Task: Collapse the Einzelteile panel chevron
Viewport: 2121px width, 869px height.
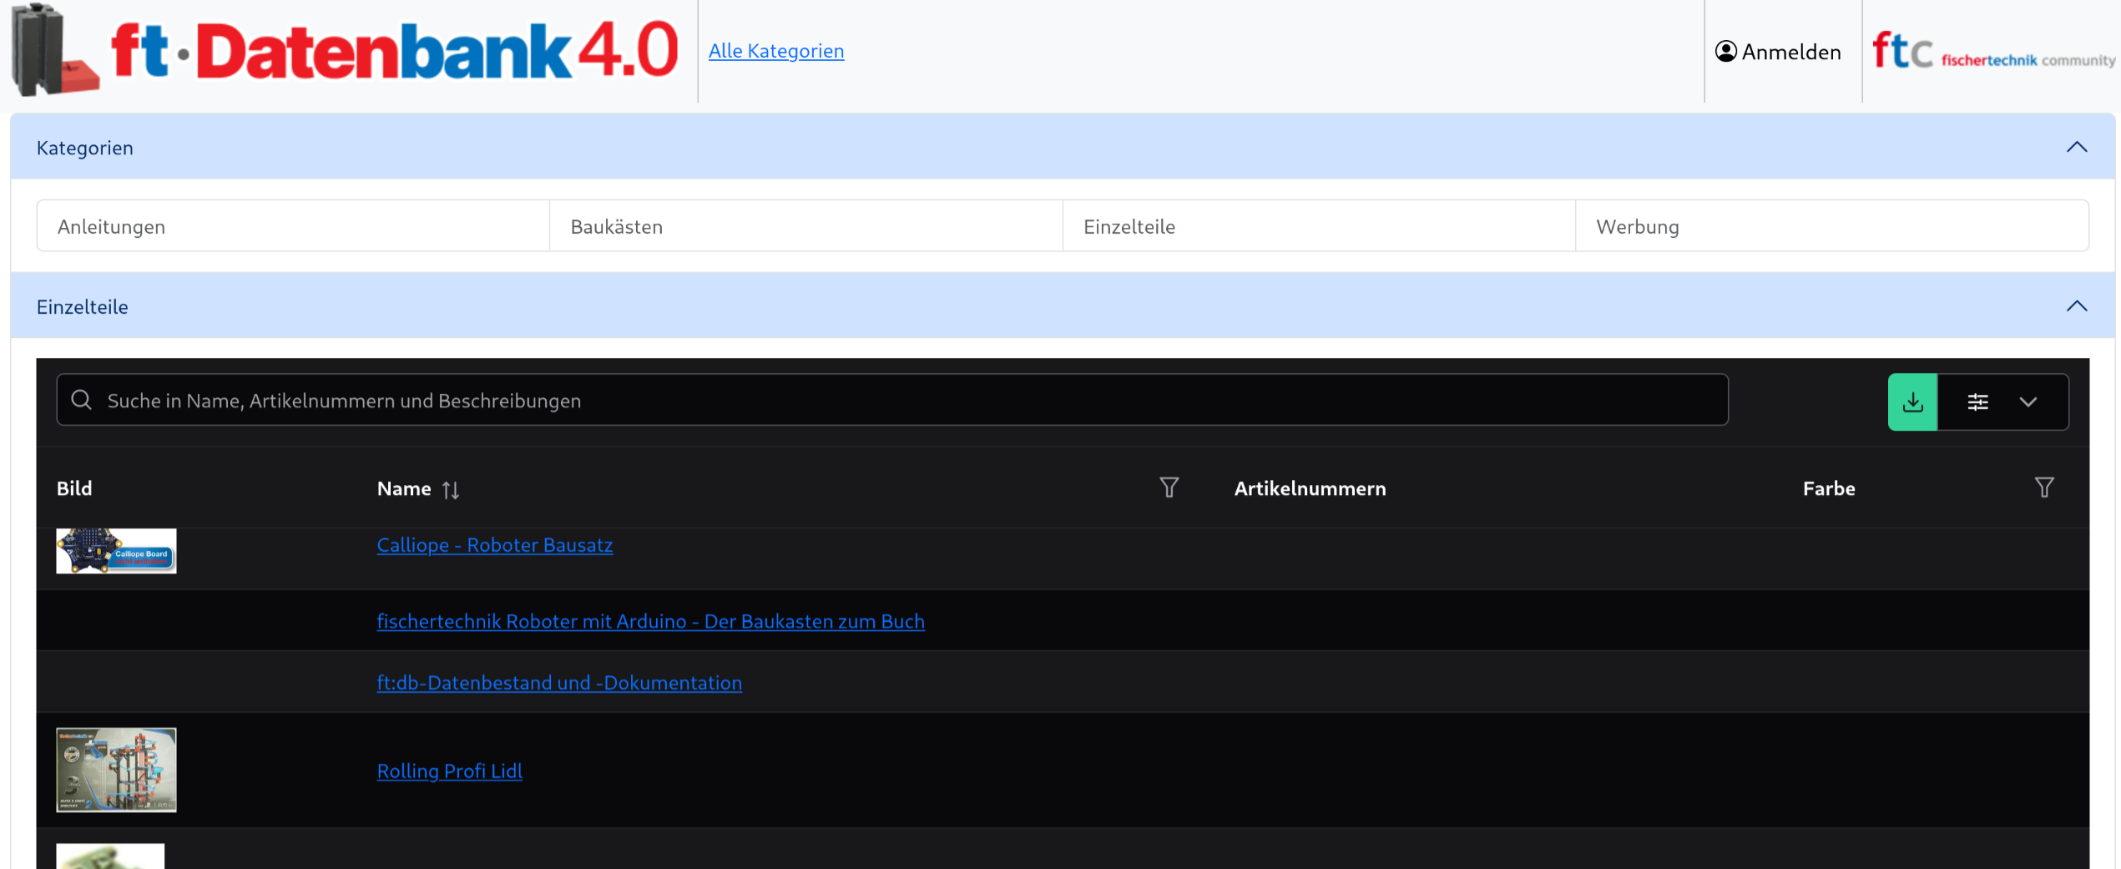Action: point(2076,306)
